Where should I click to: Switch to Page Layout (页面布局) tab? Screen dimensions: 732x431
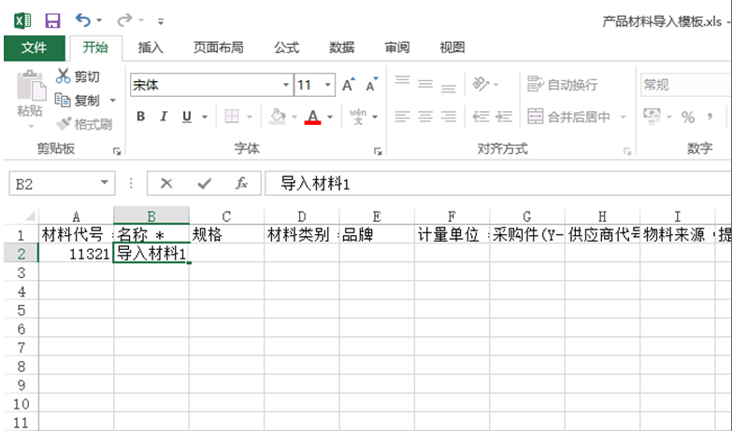pos(219,47)
